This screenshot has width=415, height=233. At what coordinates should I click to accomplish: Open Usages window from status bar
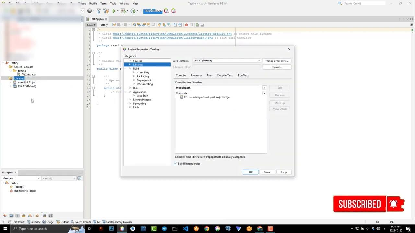point(48,222)
